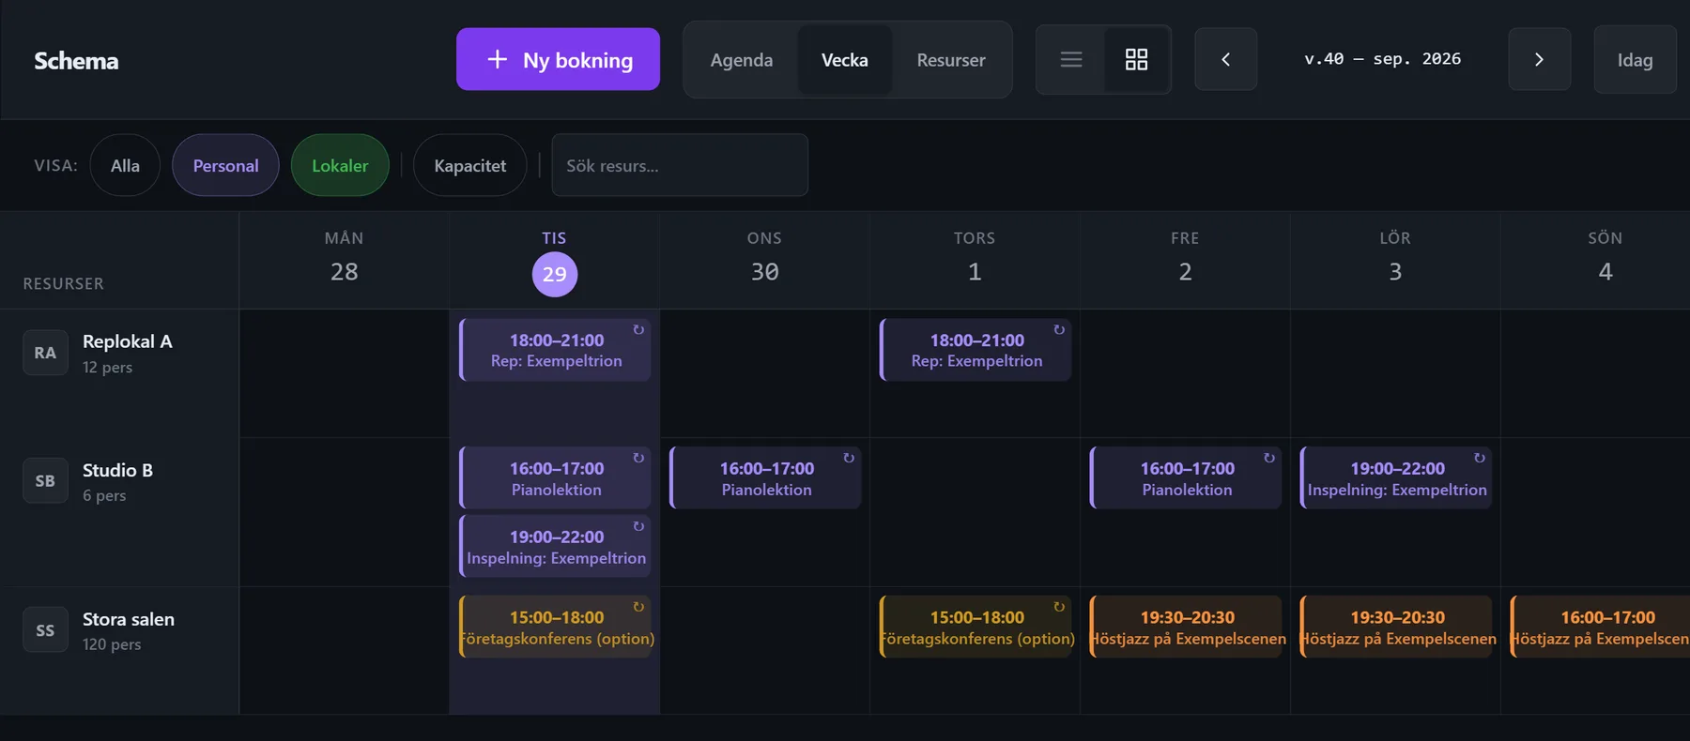
Task: Click recurring icon on Tuesday Pianolektion booking
Action: [x=638, y=458]
